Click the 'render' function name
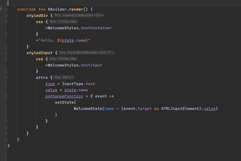The width and height of the screenshot is (241, 161). (76, 9)
